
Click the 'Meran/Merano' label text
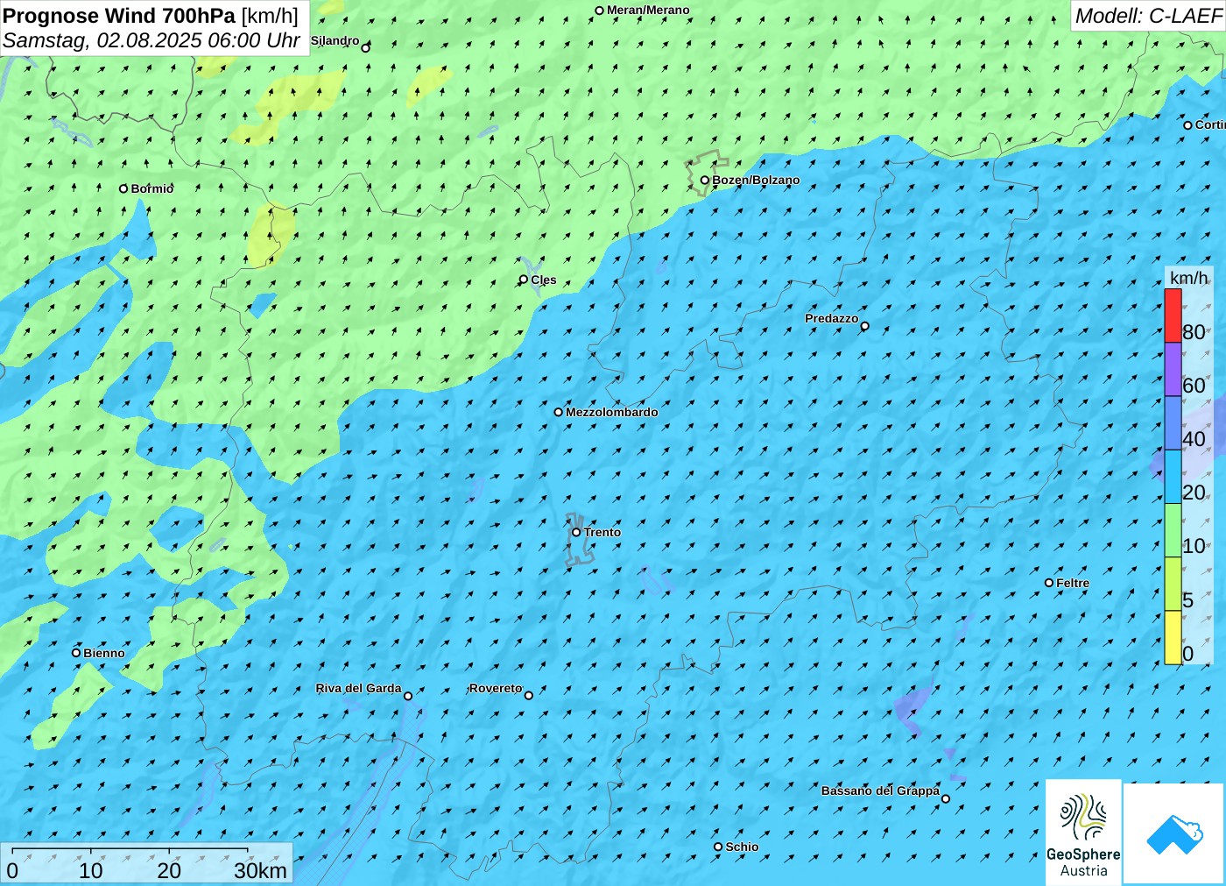648,11
